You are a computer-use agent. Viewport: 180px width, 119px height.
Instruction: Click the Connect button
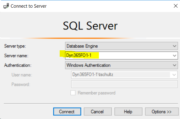67,112
